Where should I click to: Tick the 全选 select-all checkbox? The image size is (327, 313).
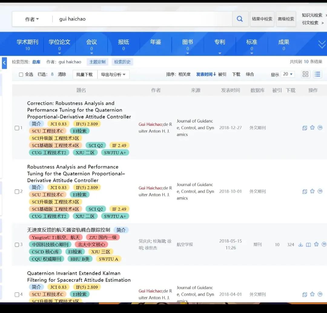pos(21,75)
